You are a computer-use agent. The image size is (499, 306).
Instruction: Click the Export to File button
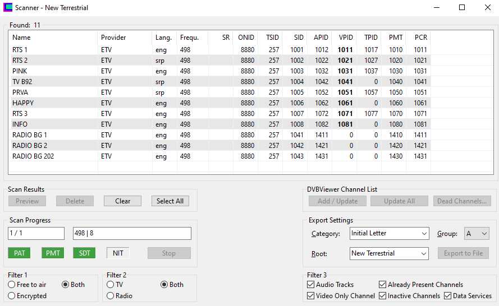pyautogui.click(x=463, y=253)
